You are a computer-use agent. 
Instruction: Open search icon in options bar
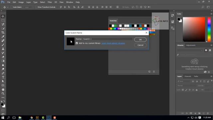(203, 7)
